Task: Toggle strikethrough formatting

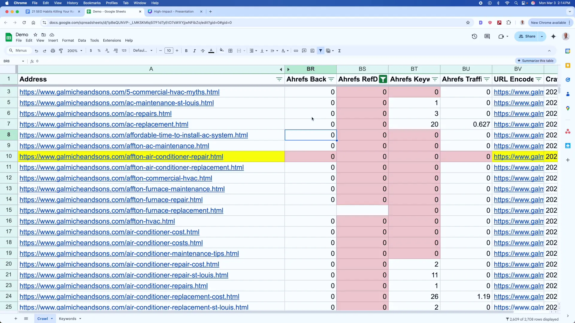Action: 203,51
